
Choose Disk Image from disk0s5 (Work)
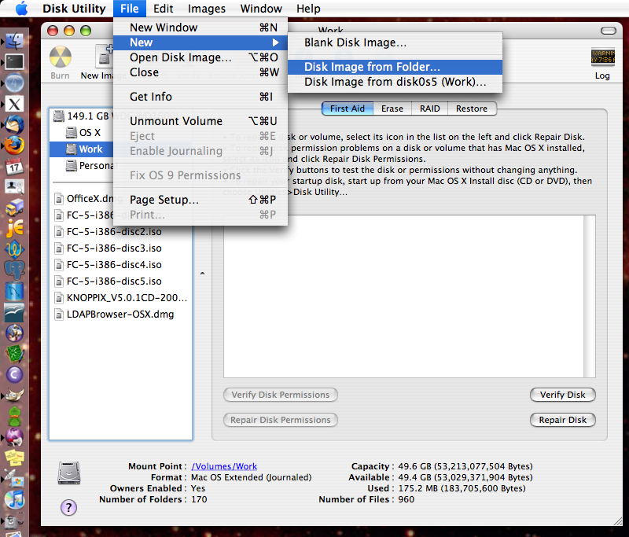(395, 83)
